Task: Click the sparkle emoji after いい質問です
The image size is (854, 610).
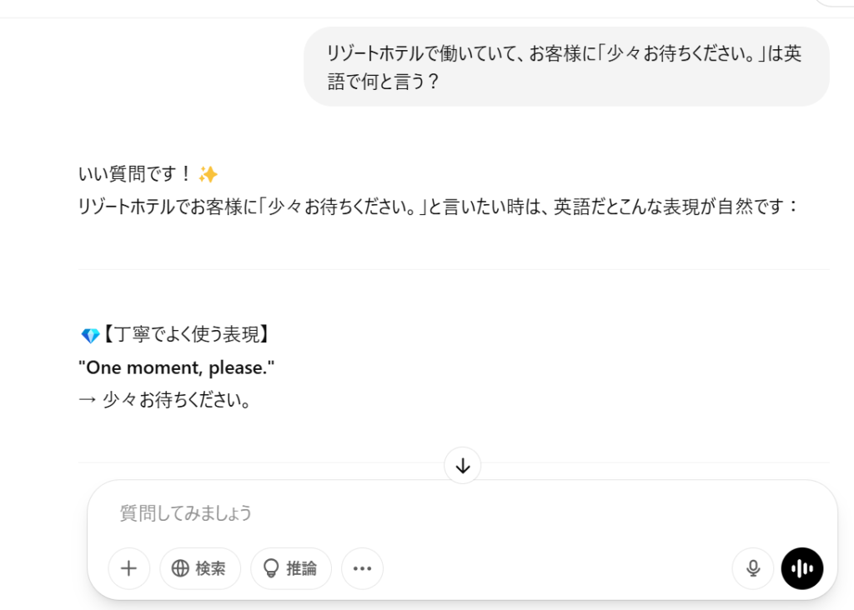Action: coord(208,174)
